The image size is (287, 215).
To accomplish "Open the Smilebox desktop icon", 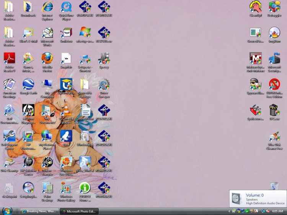I will tap(66, 35).
